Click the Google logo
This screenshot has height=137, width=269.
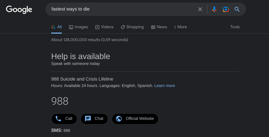point(19,9)
